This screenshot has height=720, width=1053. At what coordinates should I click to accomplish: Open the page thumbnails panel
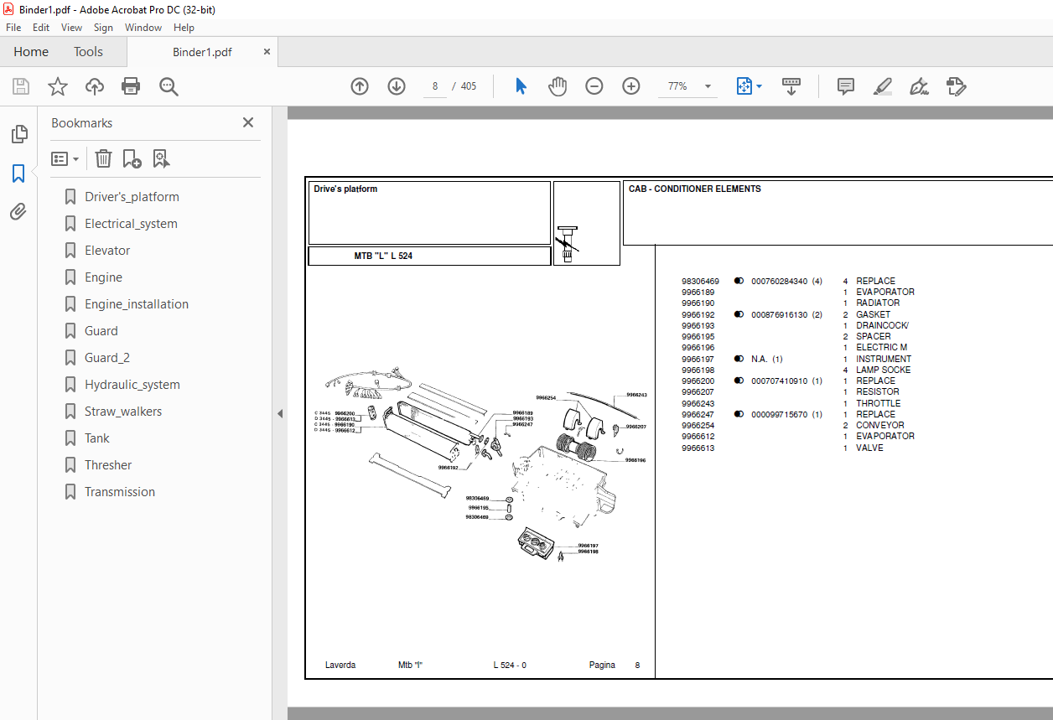pos(18,134)
